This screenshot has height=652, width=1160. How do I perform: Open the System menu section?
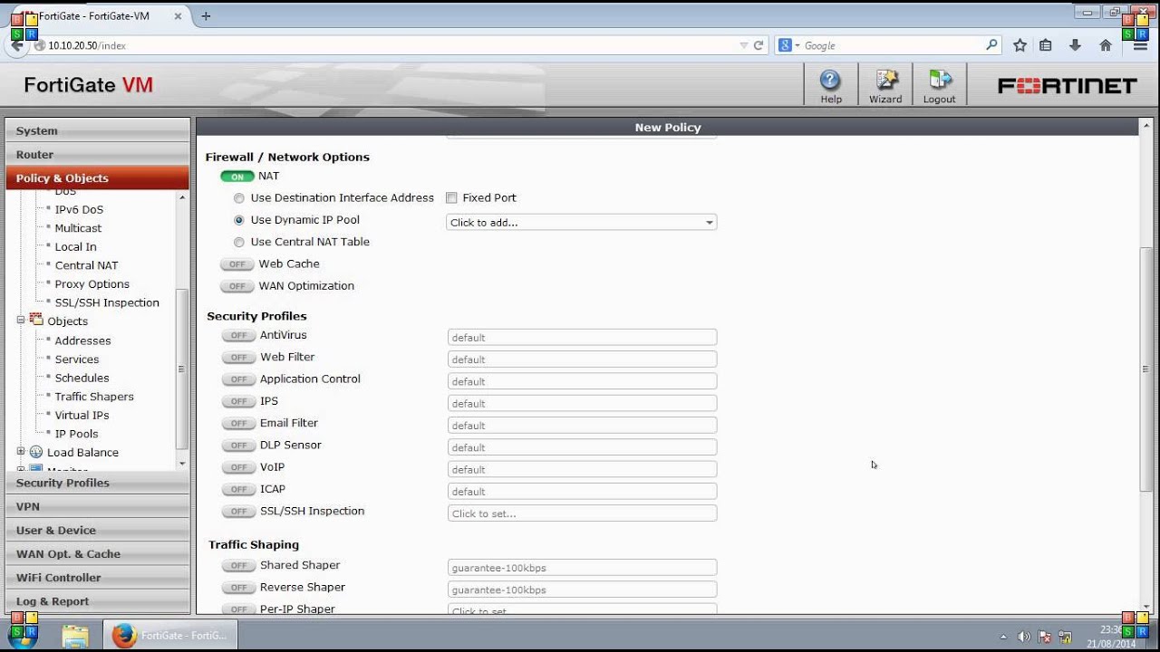pos(98,130)
